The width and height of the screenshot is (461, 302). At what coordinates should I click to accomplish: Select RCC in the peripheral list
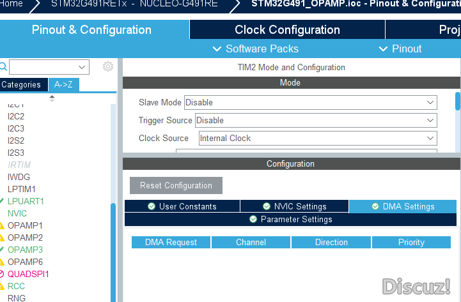(x=16, y=286)
